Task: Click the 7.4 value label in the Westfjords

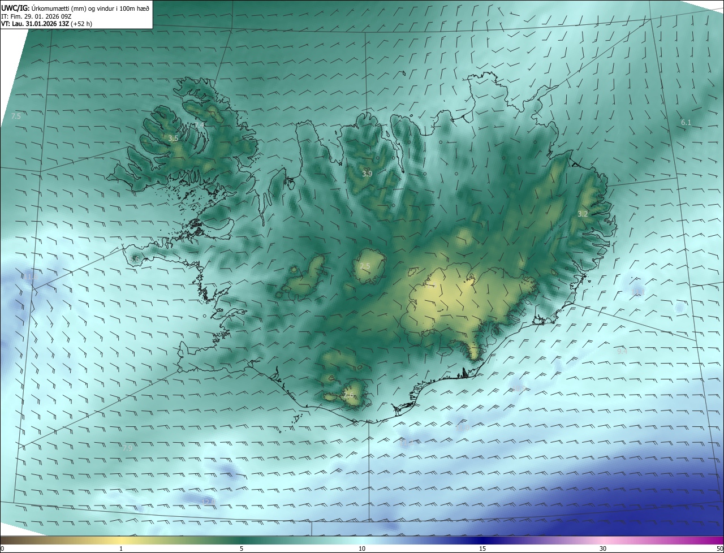Action: point(200,125)
